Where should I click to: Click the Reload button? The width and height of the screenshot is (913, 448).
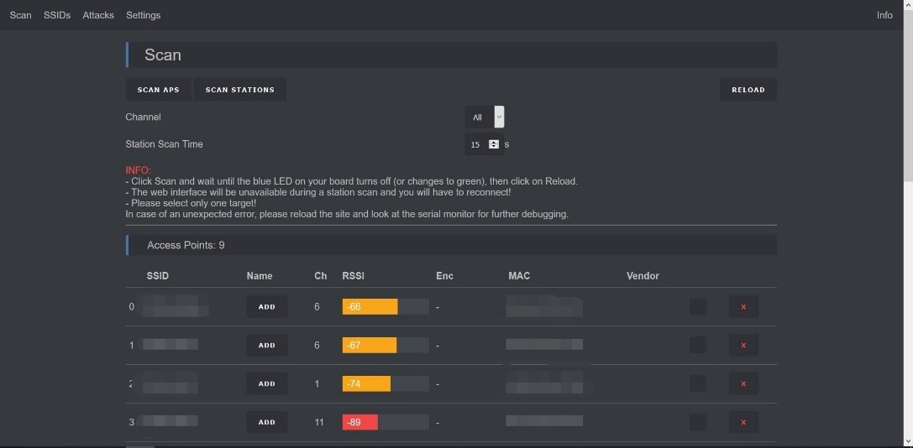[x=748, y=90]
